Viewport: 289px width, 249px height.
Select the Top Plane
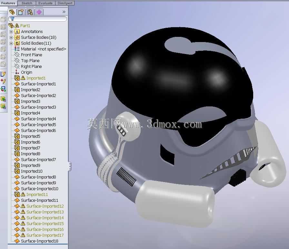coord(30,60)
